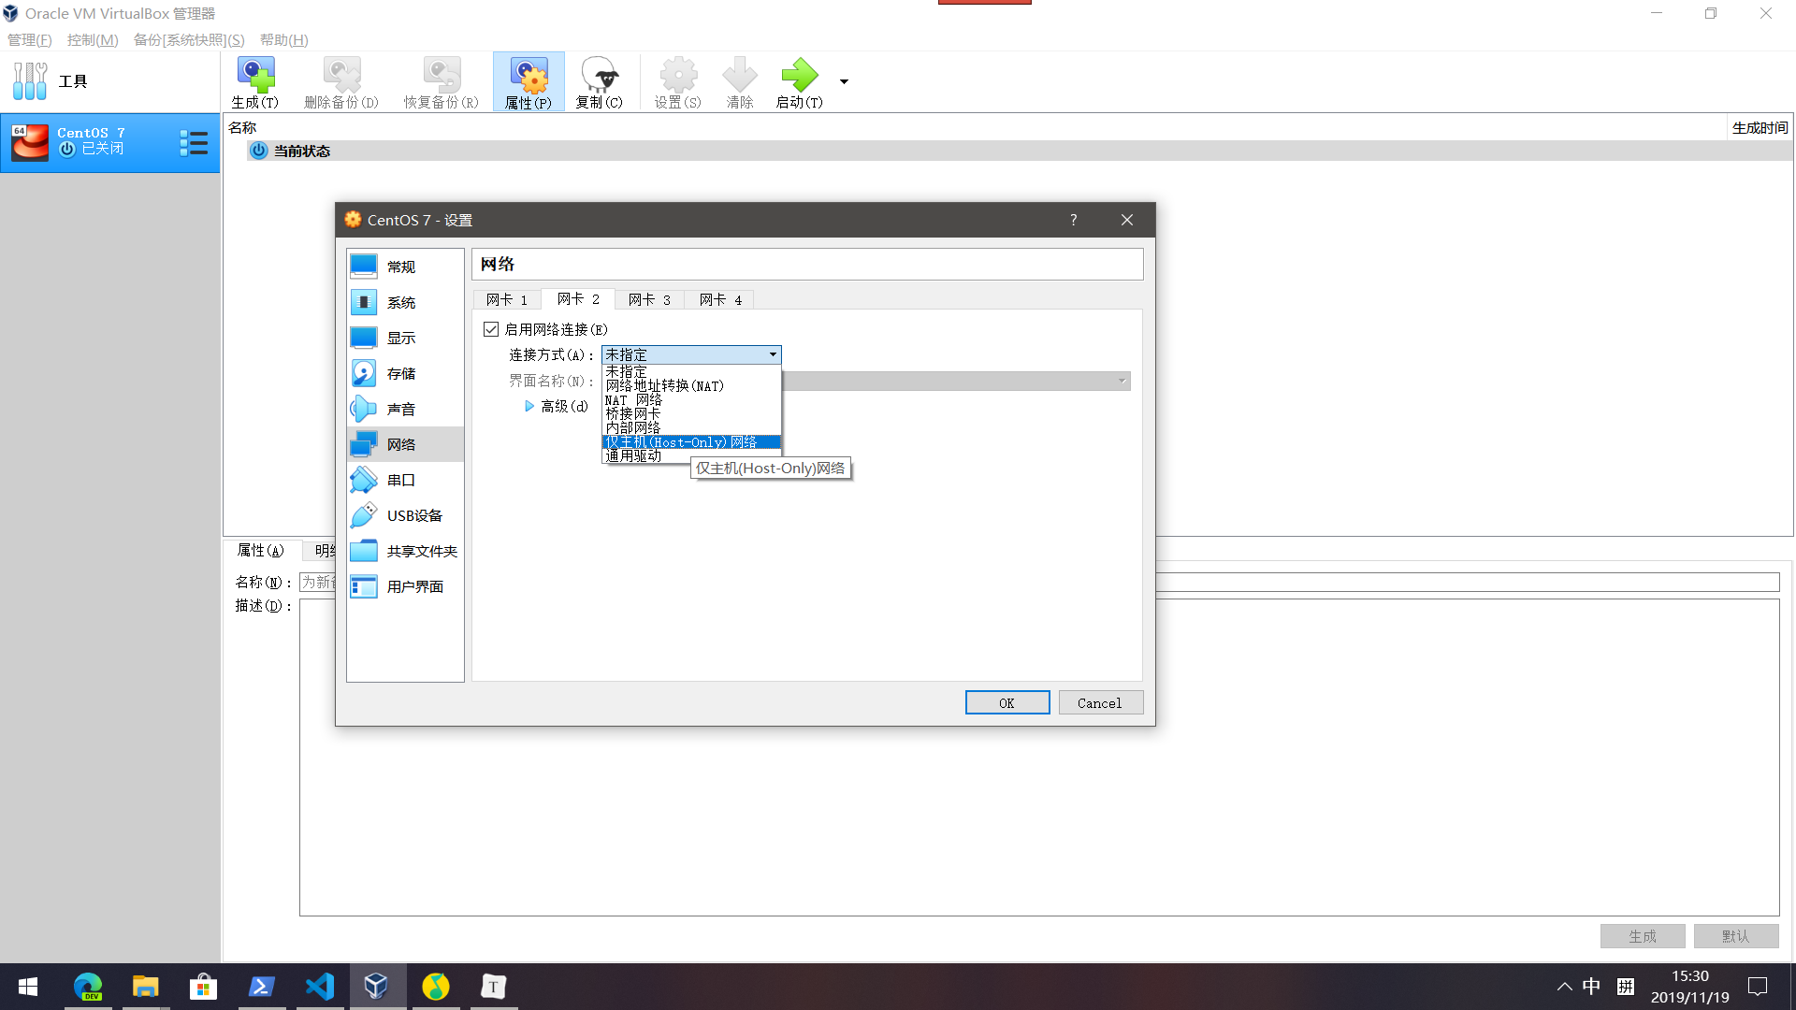Screen dimensions: 1796x1010
Task: Open the 声音 (Audio) settings category
Action: pos(403,409)
